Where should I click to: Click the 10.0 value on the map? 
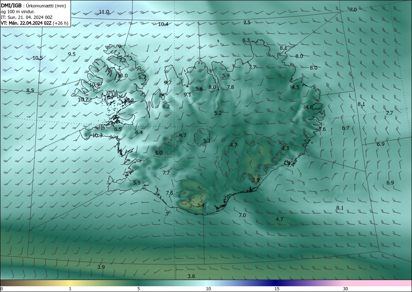[122, 76]
